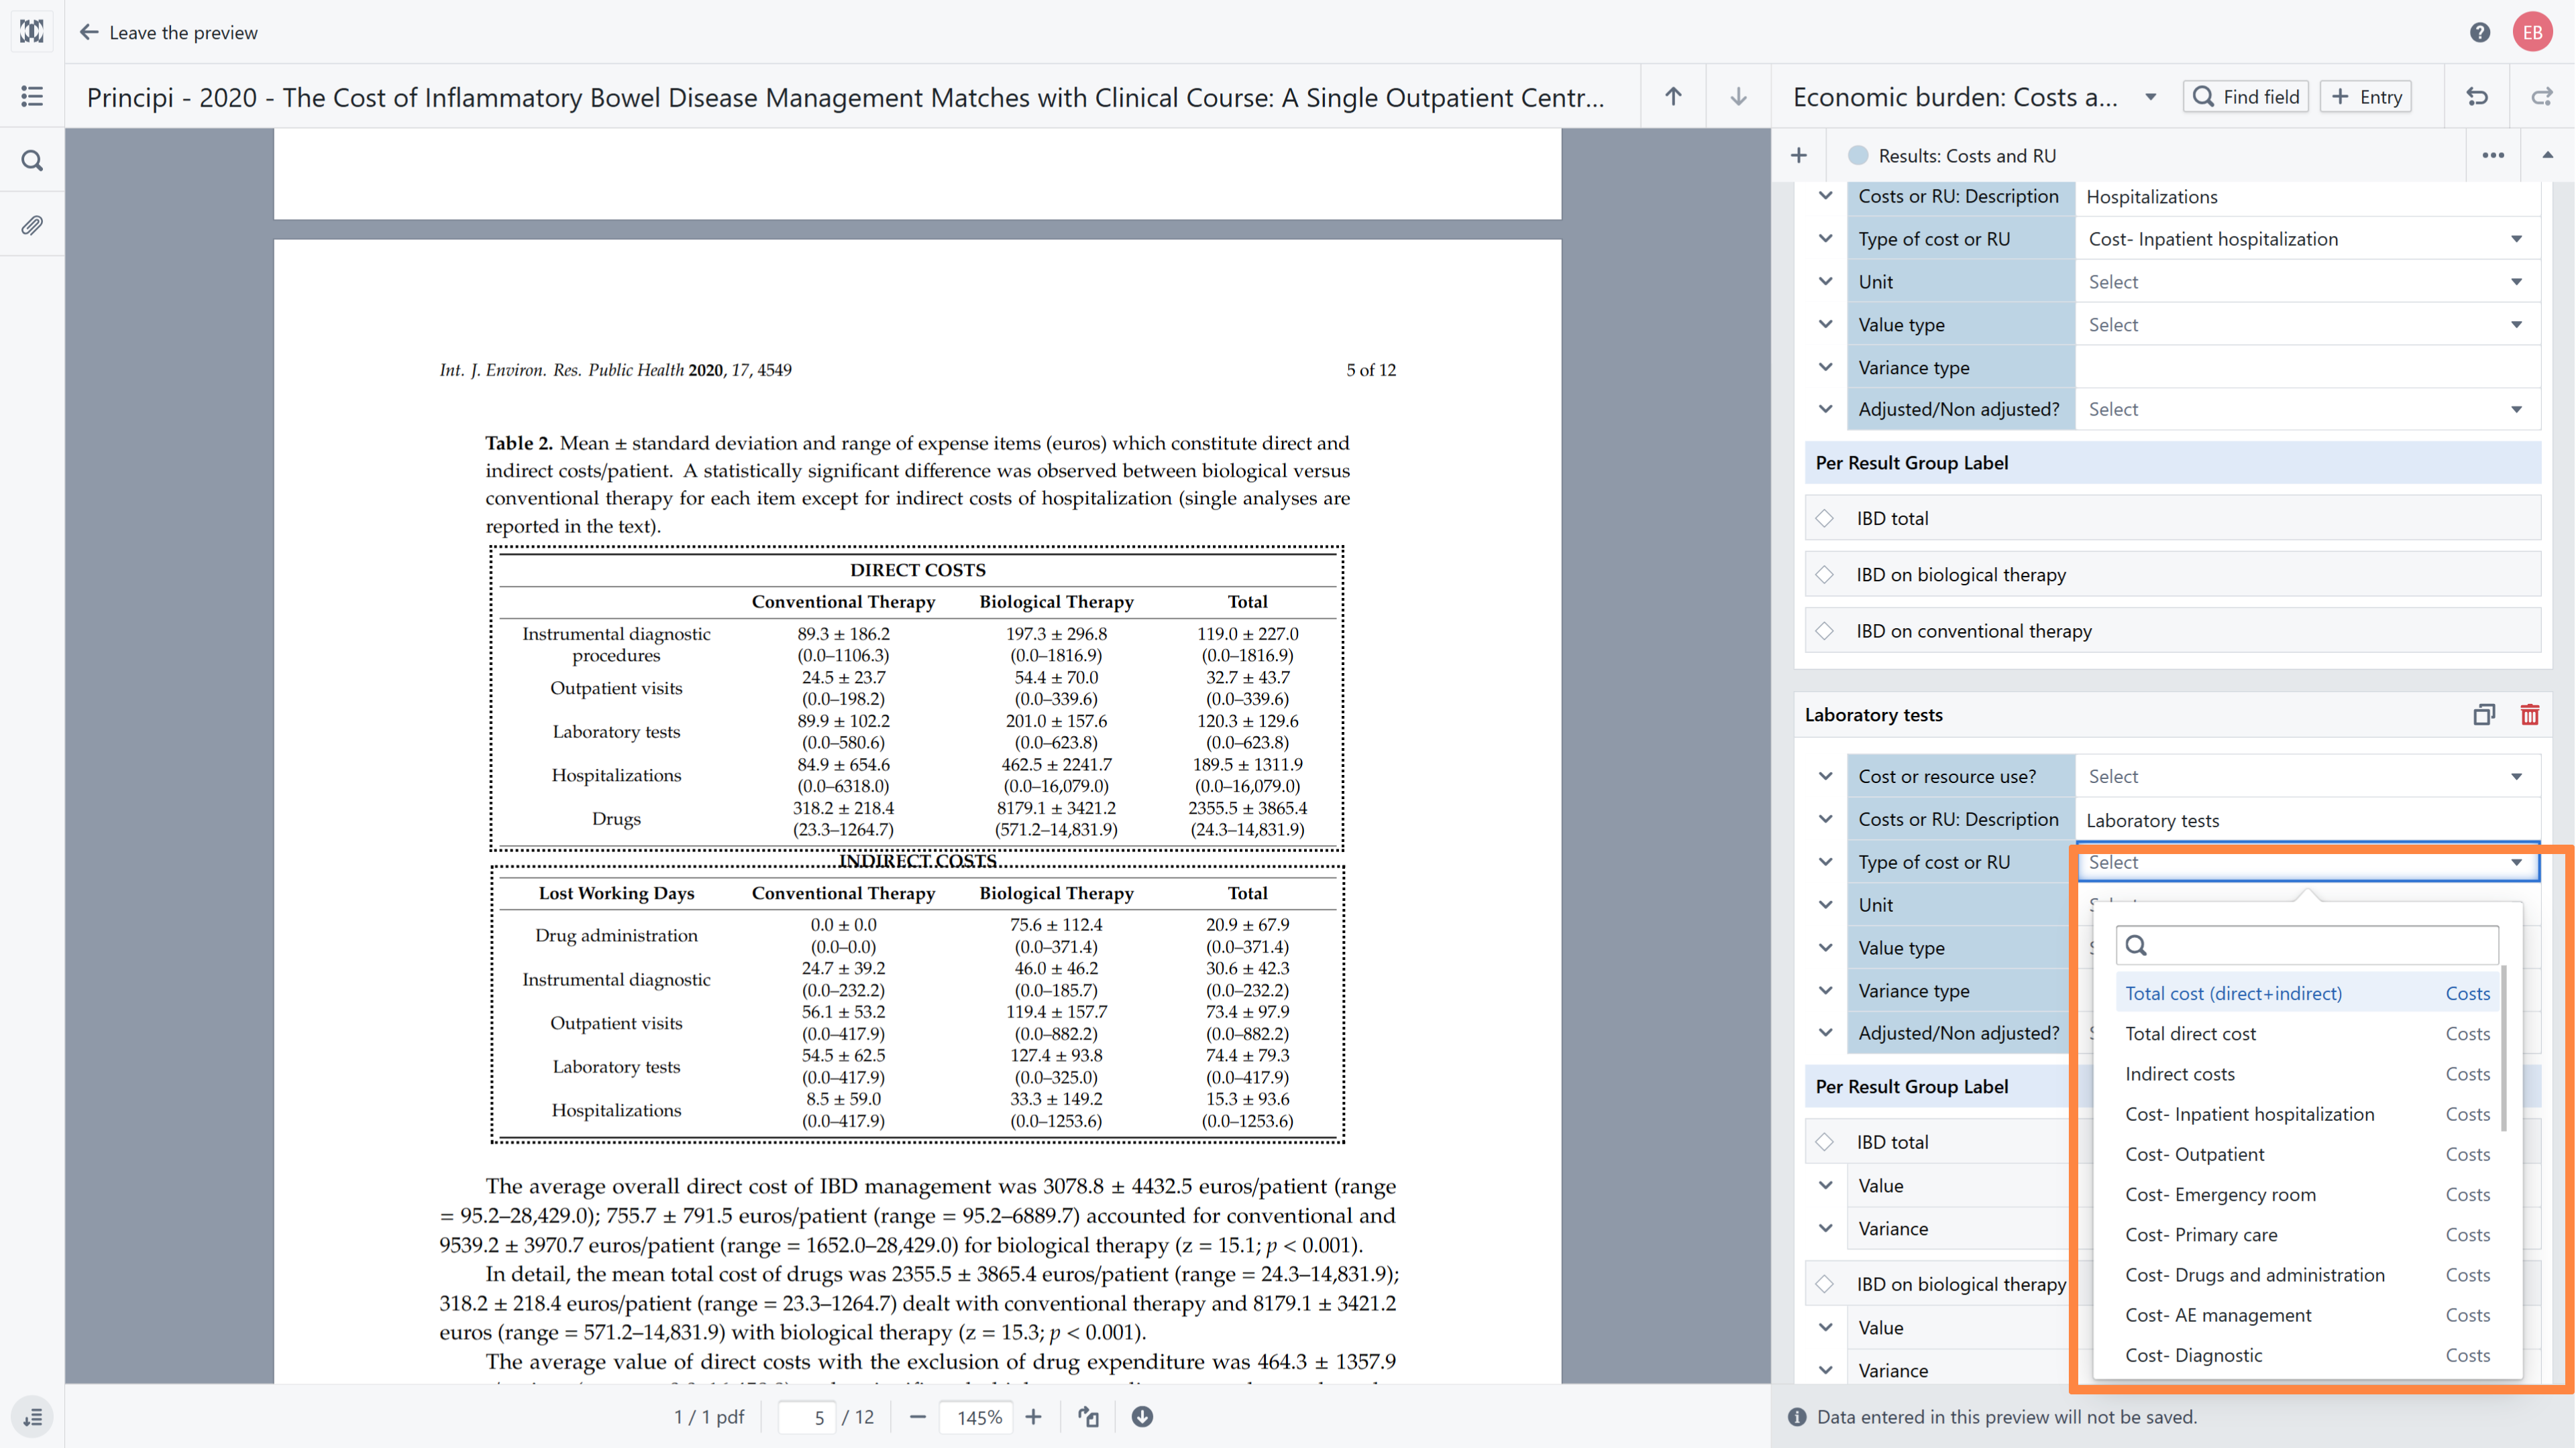Duplicate the Laboratory tests entry

2484,715
